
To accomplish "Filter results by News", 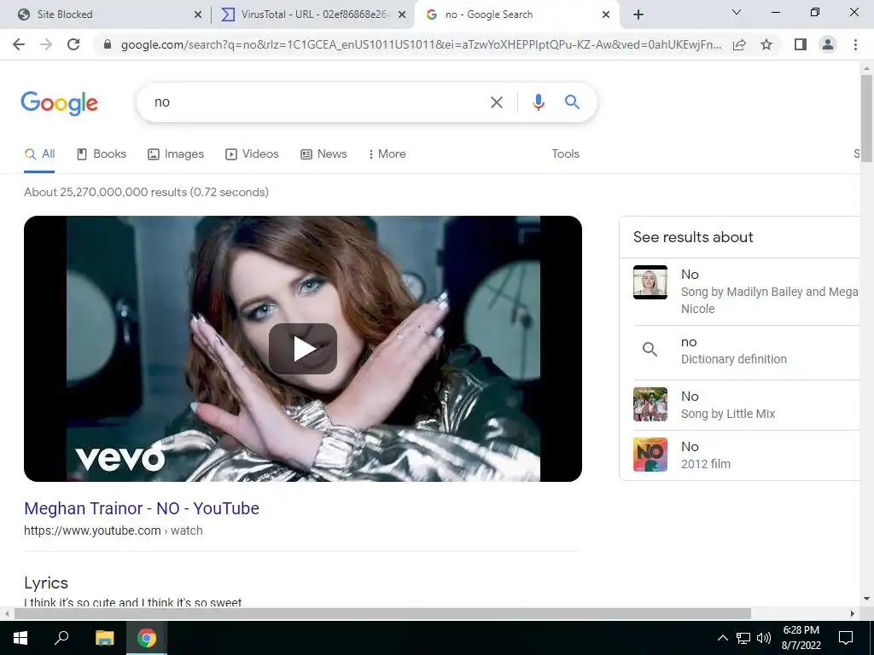I will coord(323,154).
